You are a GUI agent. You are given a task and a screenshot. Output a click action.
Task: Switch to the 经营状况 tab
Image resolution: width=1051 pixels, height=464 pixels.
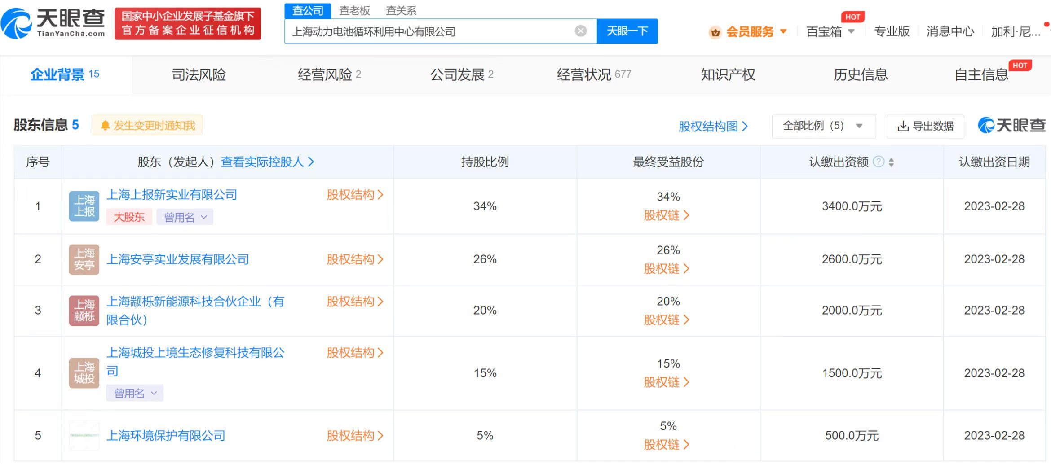point(585,75)
